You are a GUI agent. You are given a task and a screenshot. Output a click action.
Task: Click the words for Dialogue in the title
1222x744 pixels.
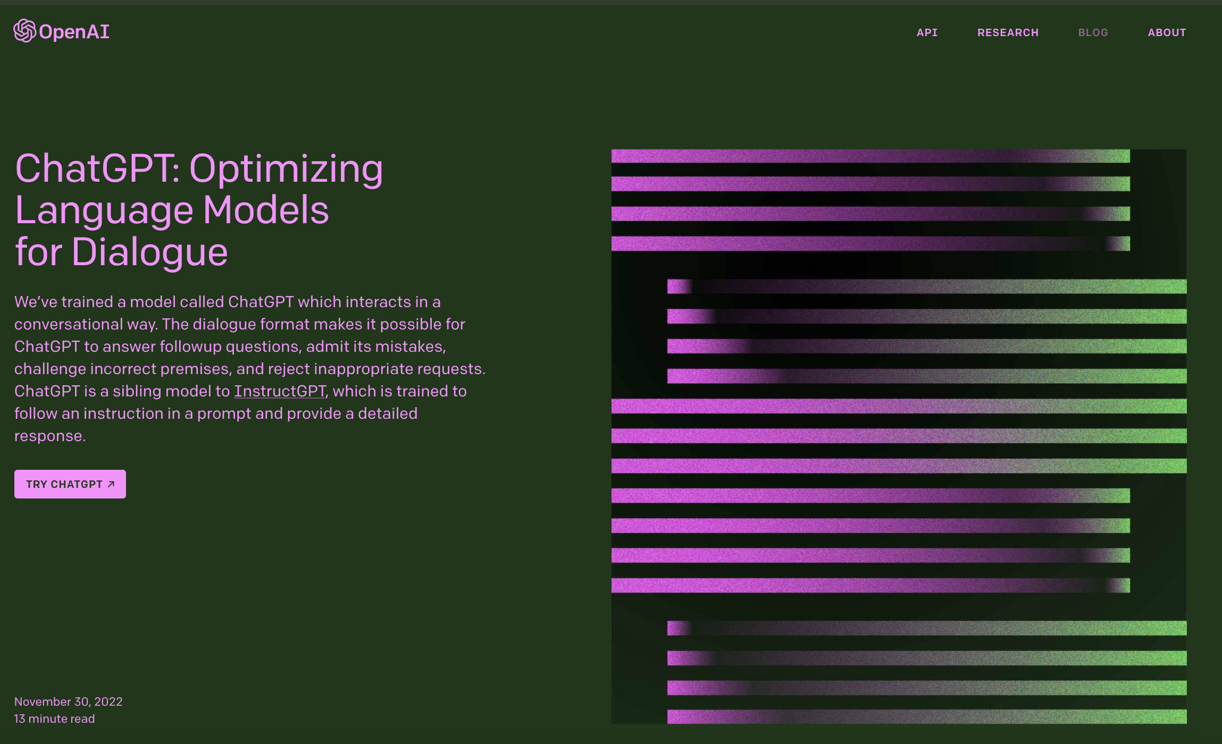[x=121, y=252]
